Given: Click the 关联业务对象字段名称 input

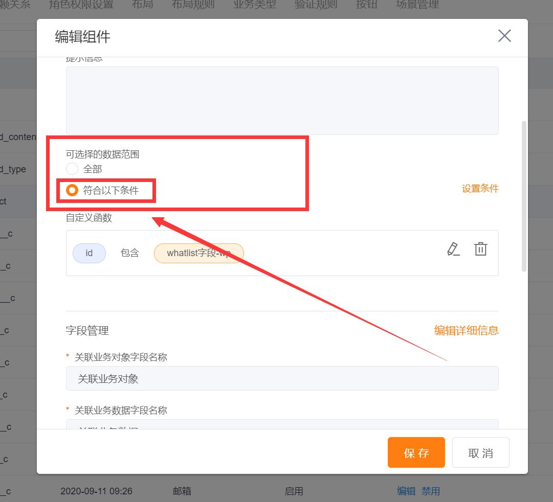Looking at the screenshot, I should 282,378.
